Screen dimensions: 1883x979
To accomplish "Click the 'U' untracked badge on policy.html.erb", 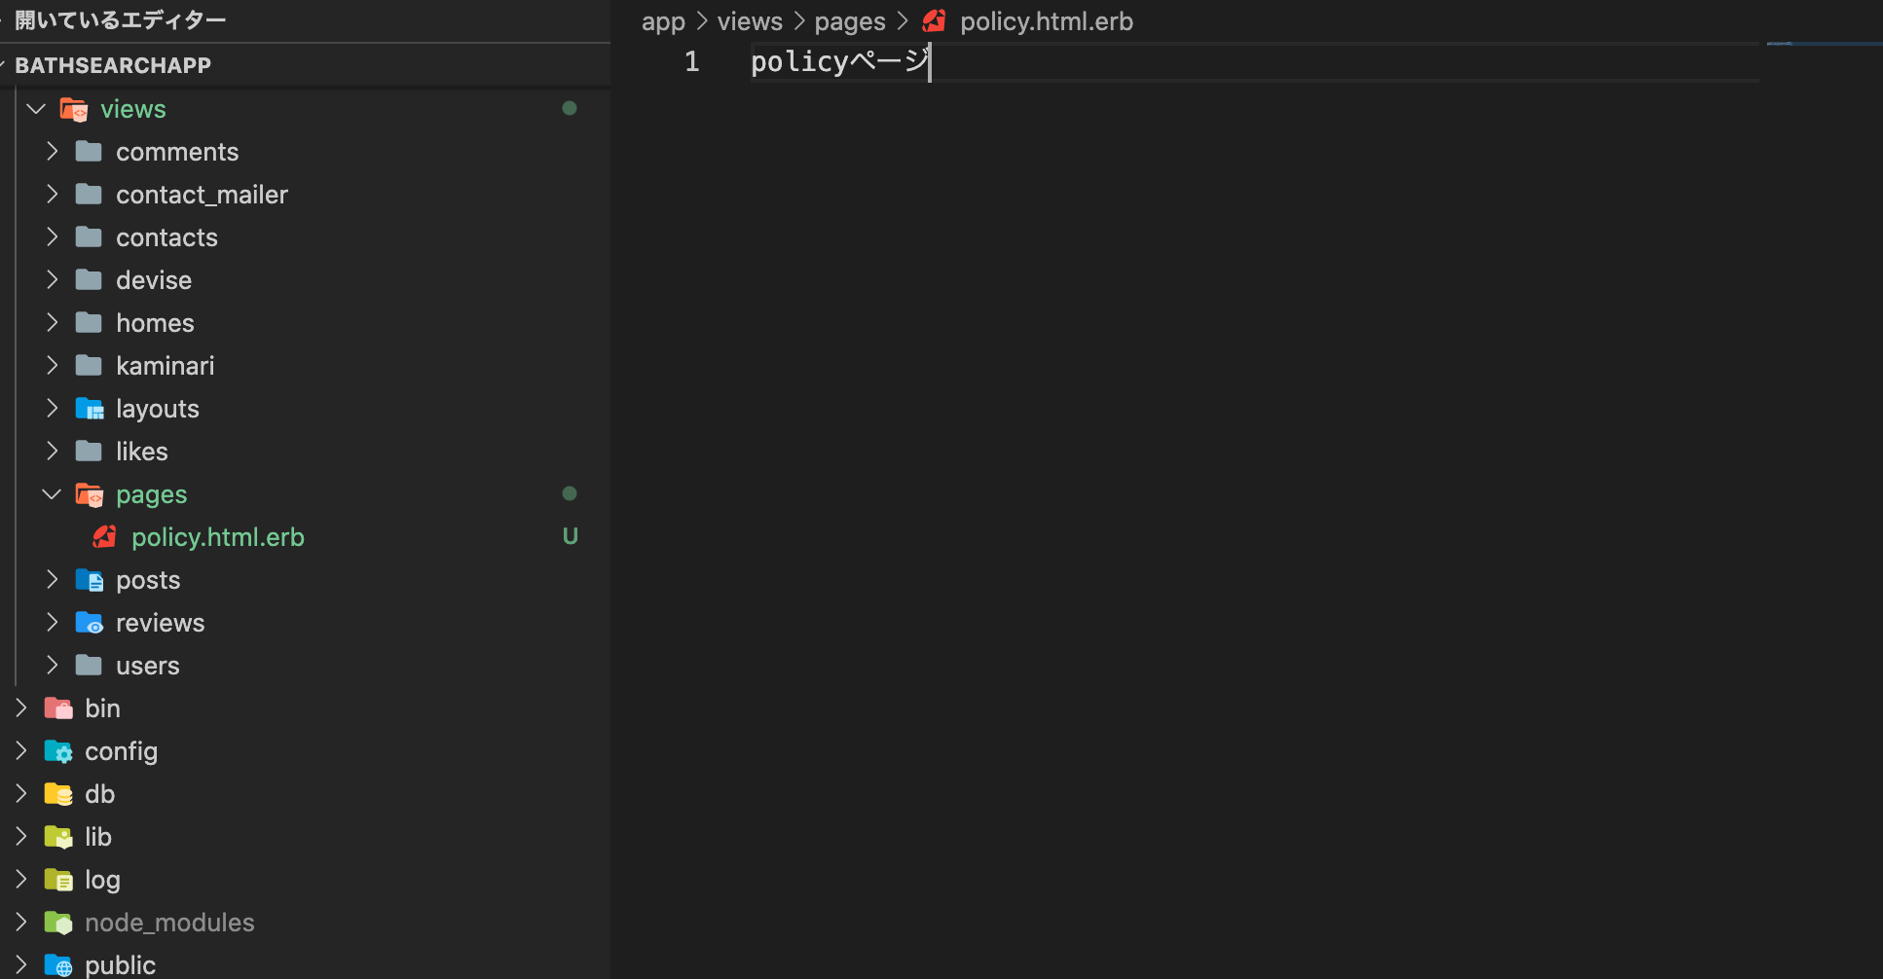I will 571,537.
